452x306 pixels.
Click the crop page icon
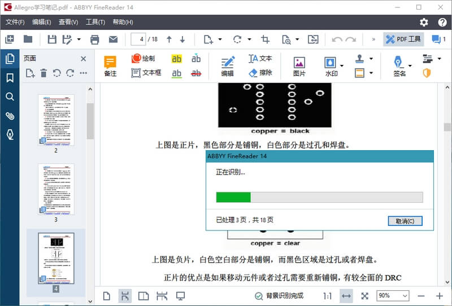pyautogui.click(x=265, y=39)
